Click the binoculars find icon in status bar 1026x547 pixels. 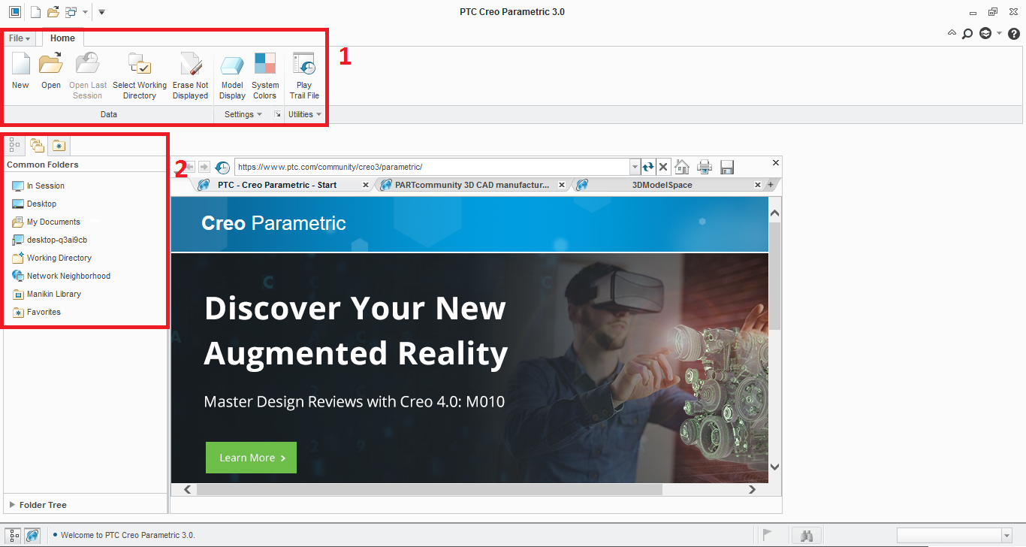(x=807, y=535)
